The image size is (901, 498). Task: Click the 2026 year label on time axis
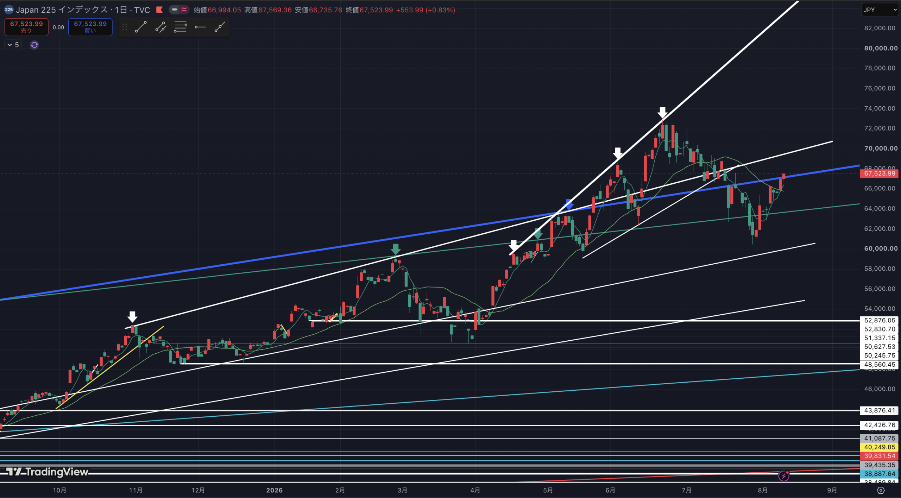(274, 490)
